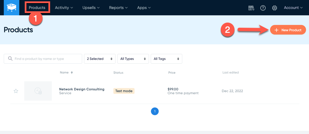Click the New Product button
Viewport: 309px width, 134px height.
pyautogui.click(x=288, y=30)
